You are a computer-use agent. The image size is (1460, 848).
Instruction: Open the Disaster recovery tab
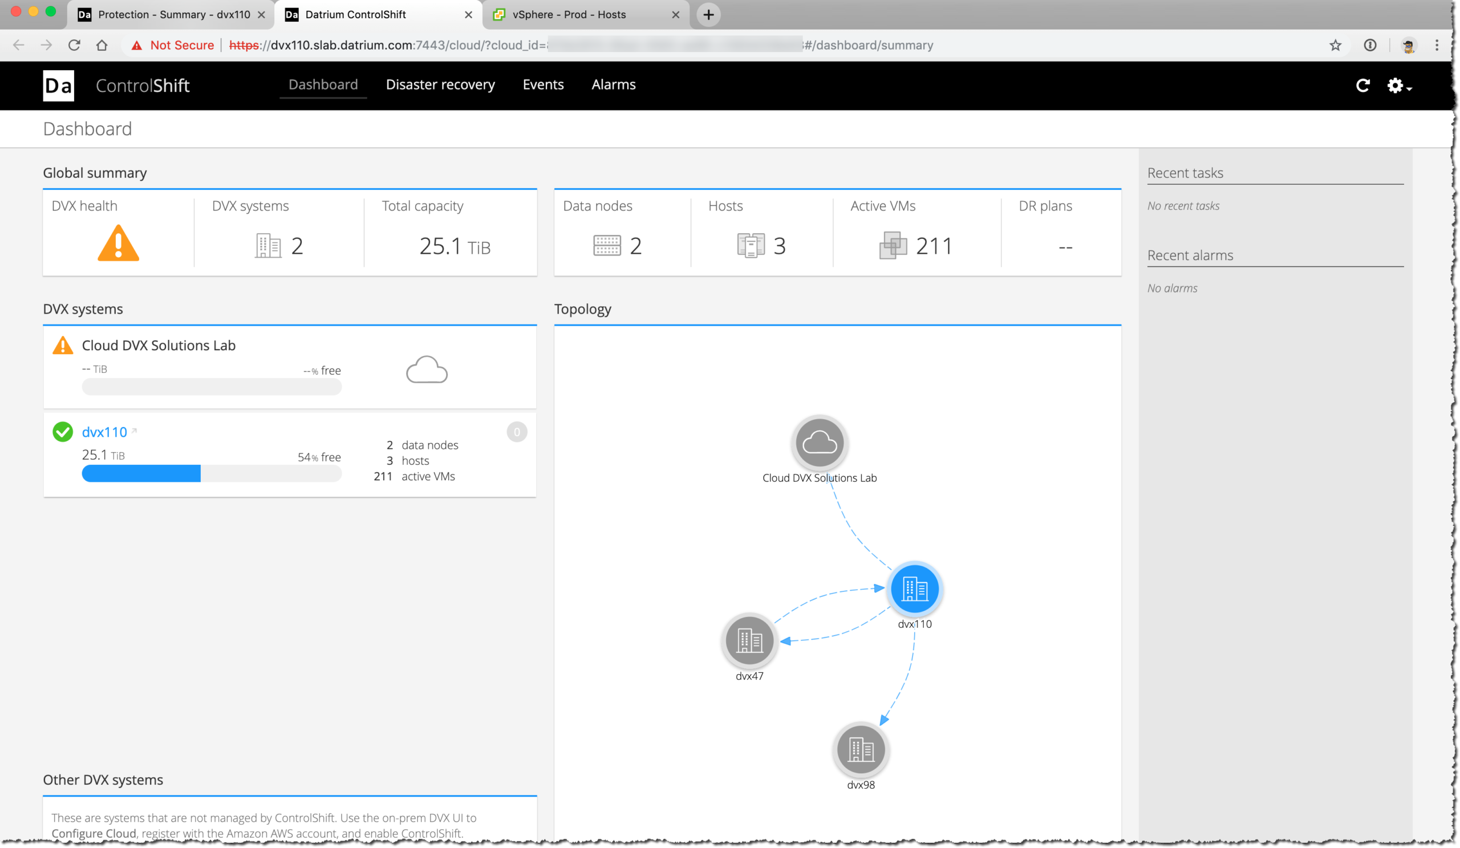[440, 84]
